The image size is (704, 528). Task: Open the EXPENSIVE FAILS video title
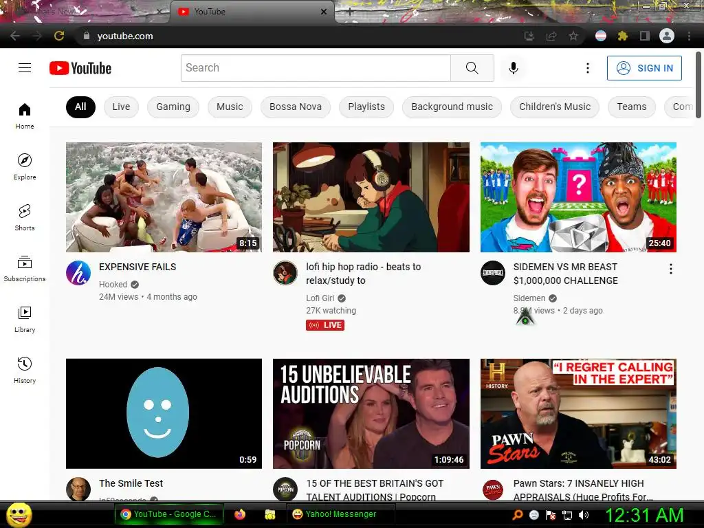[137, 267]
